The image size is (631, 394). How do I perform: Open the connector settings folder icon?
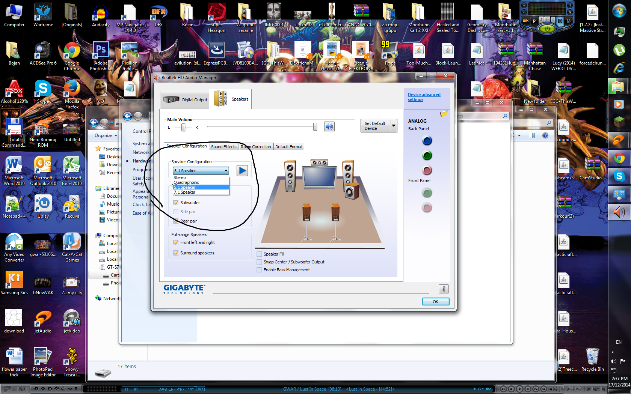tap(444, 114)
